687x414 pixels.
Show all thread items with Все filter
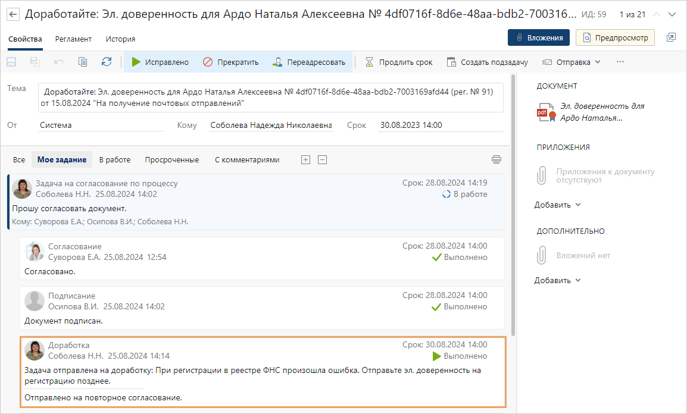19,159
